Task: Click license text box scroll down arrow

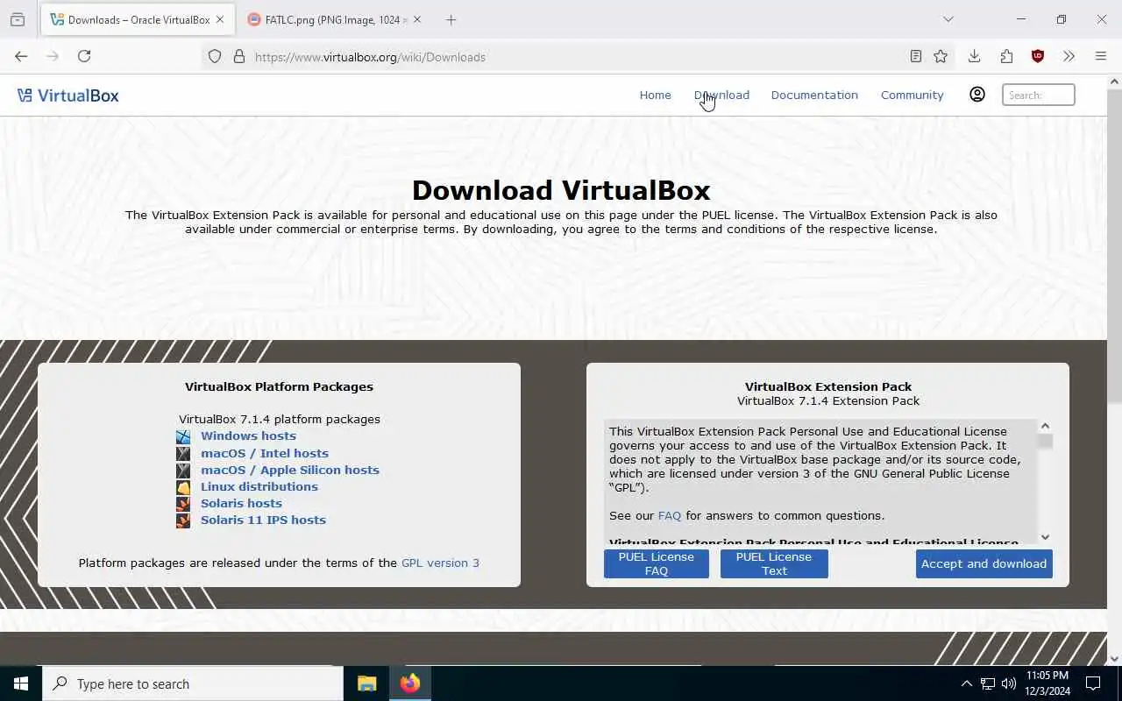Action: point(1045,537)
